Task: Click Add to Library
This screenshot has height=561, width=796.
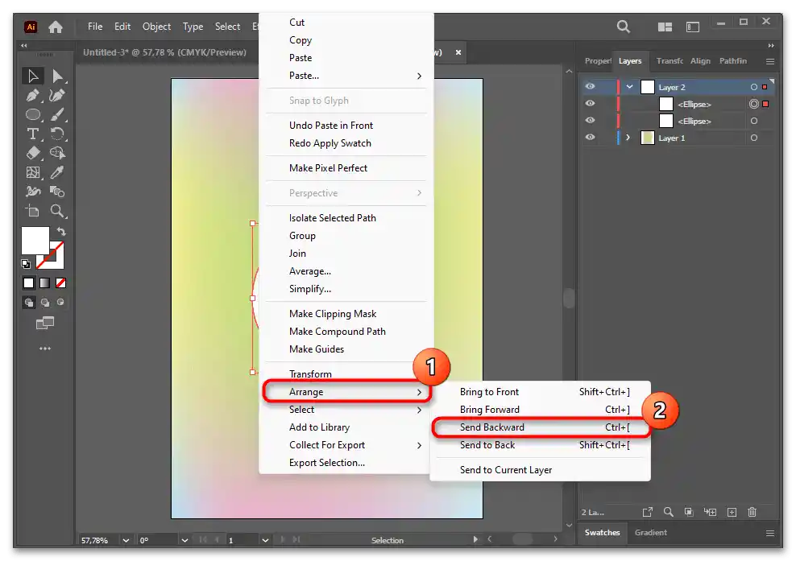Action: click(346, 427)
